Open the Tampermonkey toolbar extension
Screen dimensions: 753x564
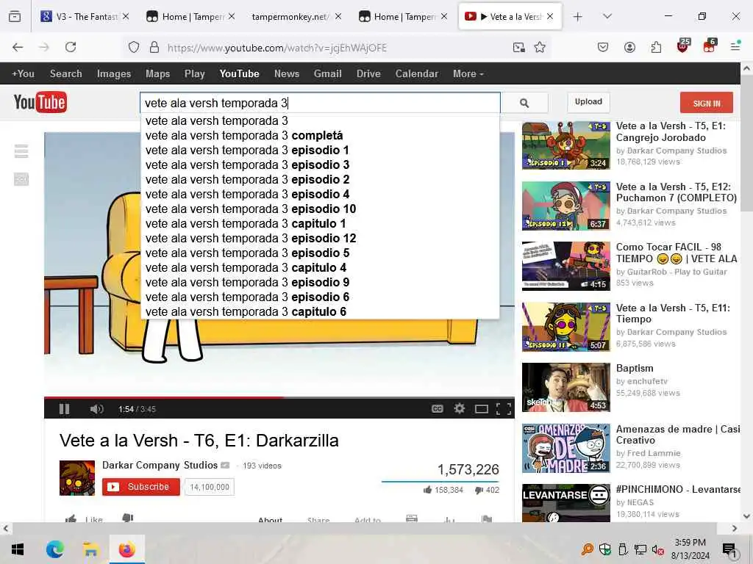tap(709, 46)
